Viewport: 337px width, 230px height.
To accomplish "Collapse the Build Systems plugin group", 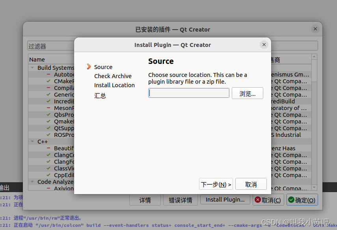I will coord(32,67).
